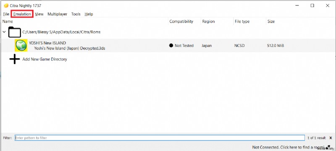Viewport: 336px width, 151px height.
Task: Click the 1 of 1 result label
Action: (x=317, y=138)
